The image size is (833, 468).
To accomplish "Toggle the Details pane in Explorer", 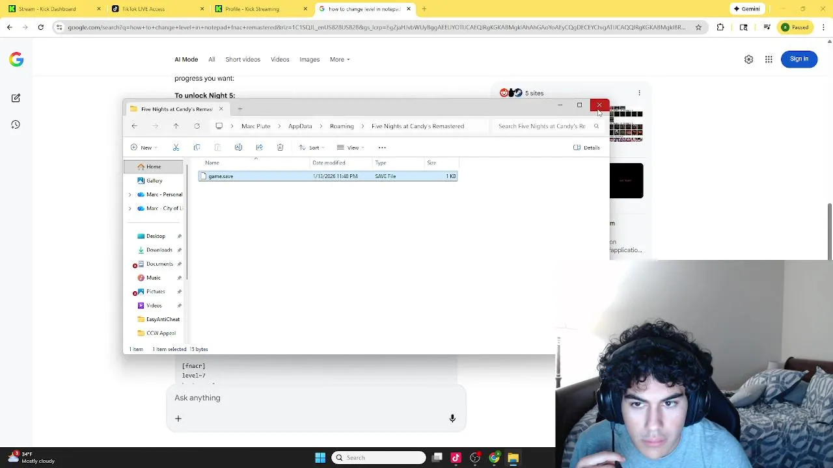I will 586,148.
